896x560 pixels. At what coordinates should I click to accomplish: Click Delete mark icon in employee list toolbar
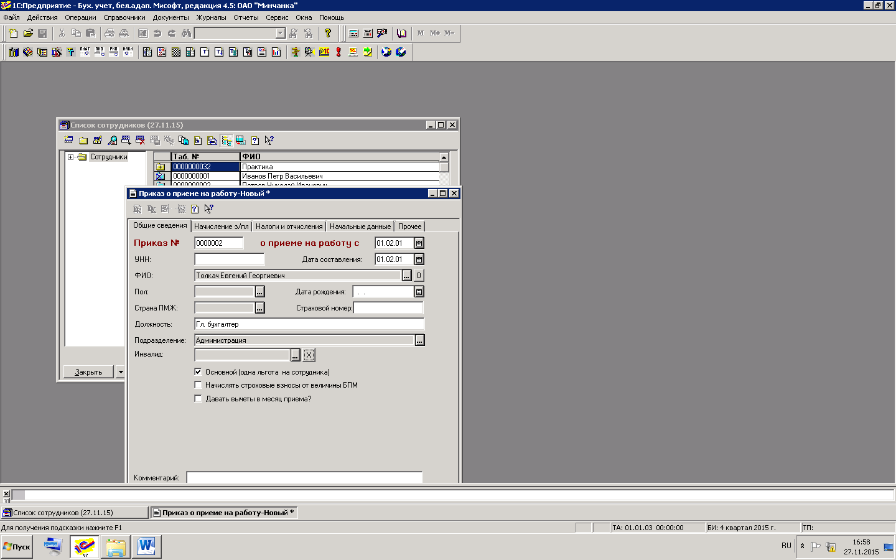(140, 141)
